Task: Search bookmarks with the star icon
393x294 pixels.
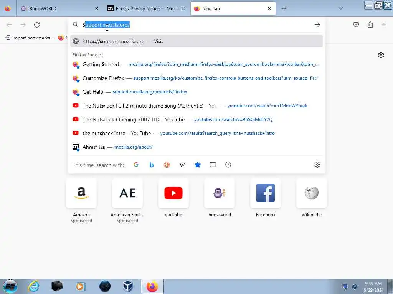Action: 198,165
